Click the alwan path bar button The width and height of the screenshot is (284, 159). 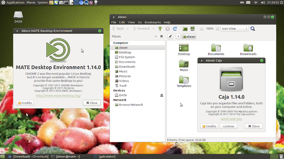pyautogui.click(x=189, y=36)
